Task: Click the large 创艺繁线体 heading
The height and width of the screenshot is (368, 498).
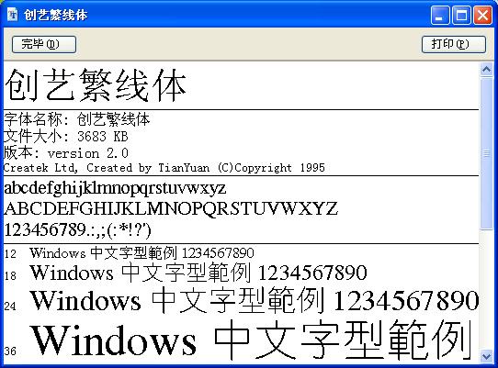Action: point(96,85)
